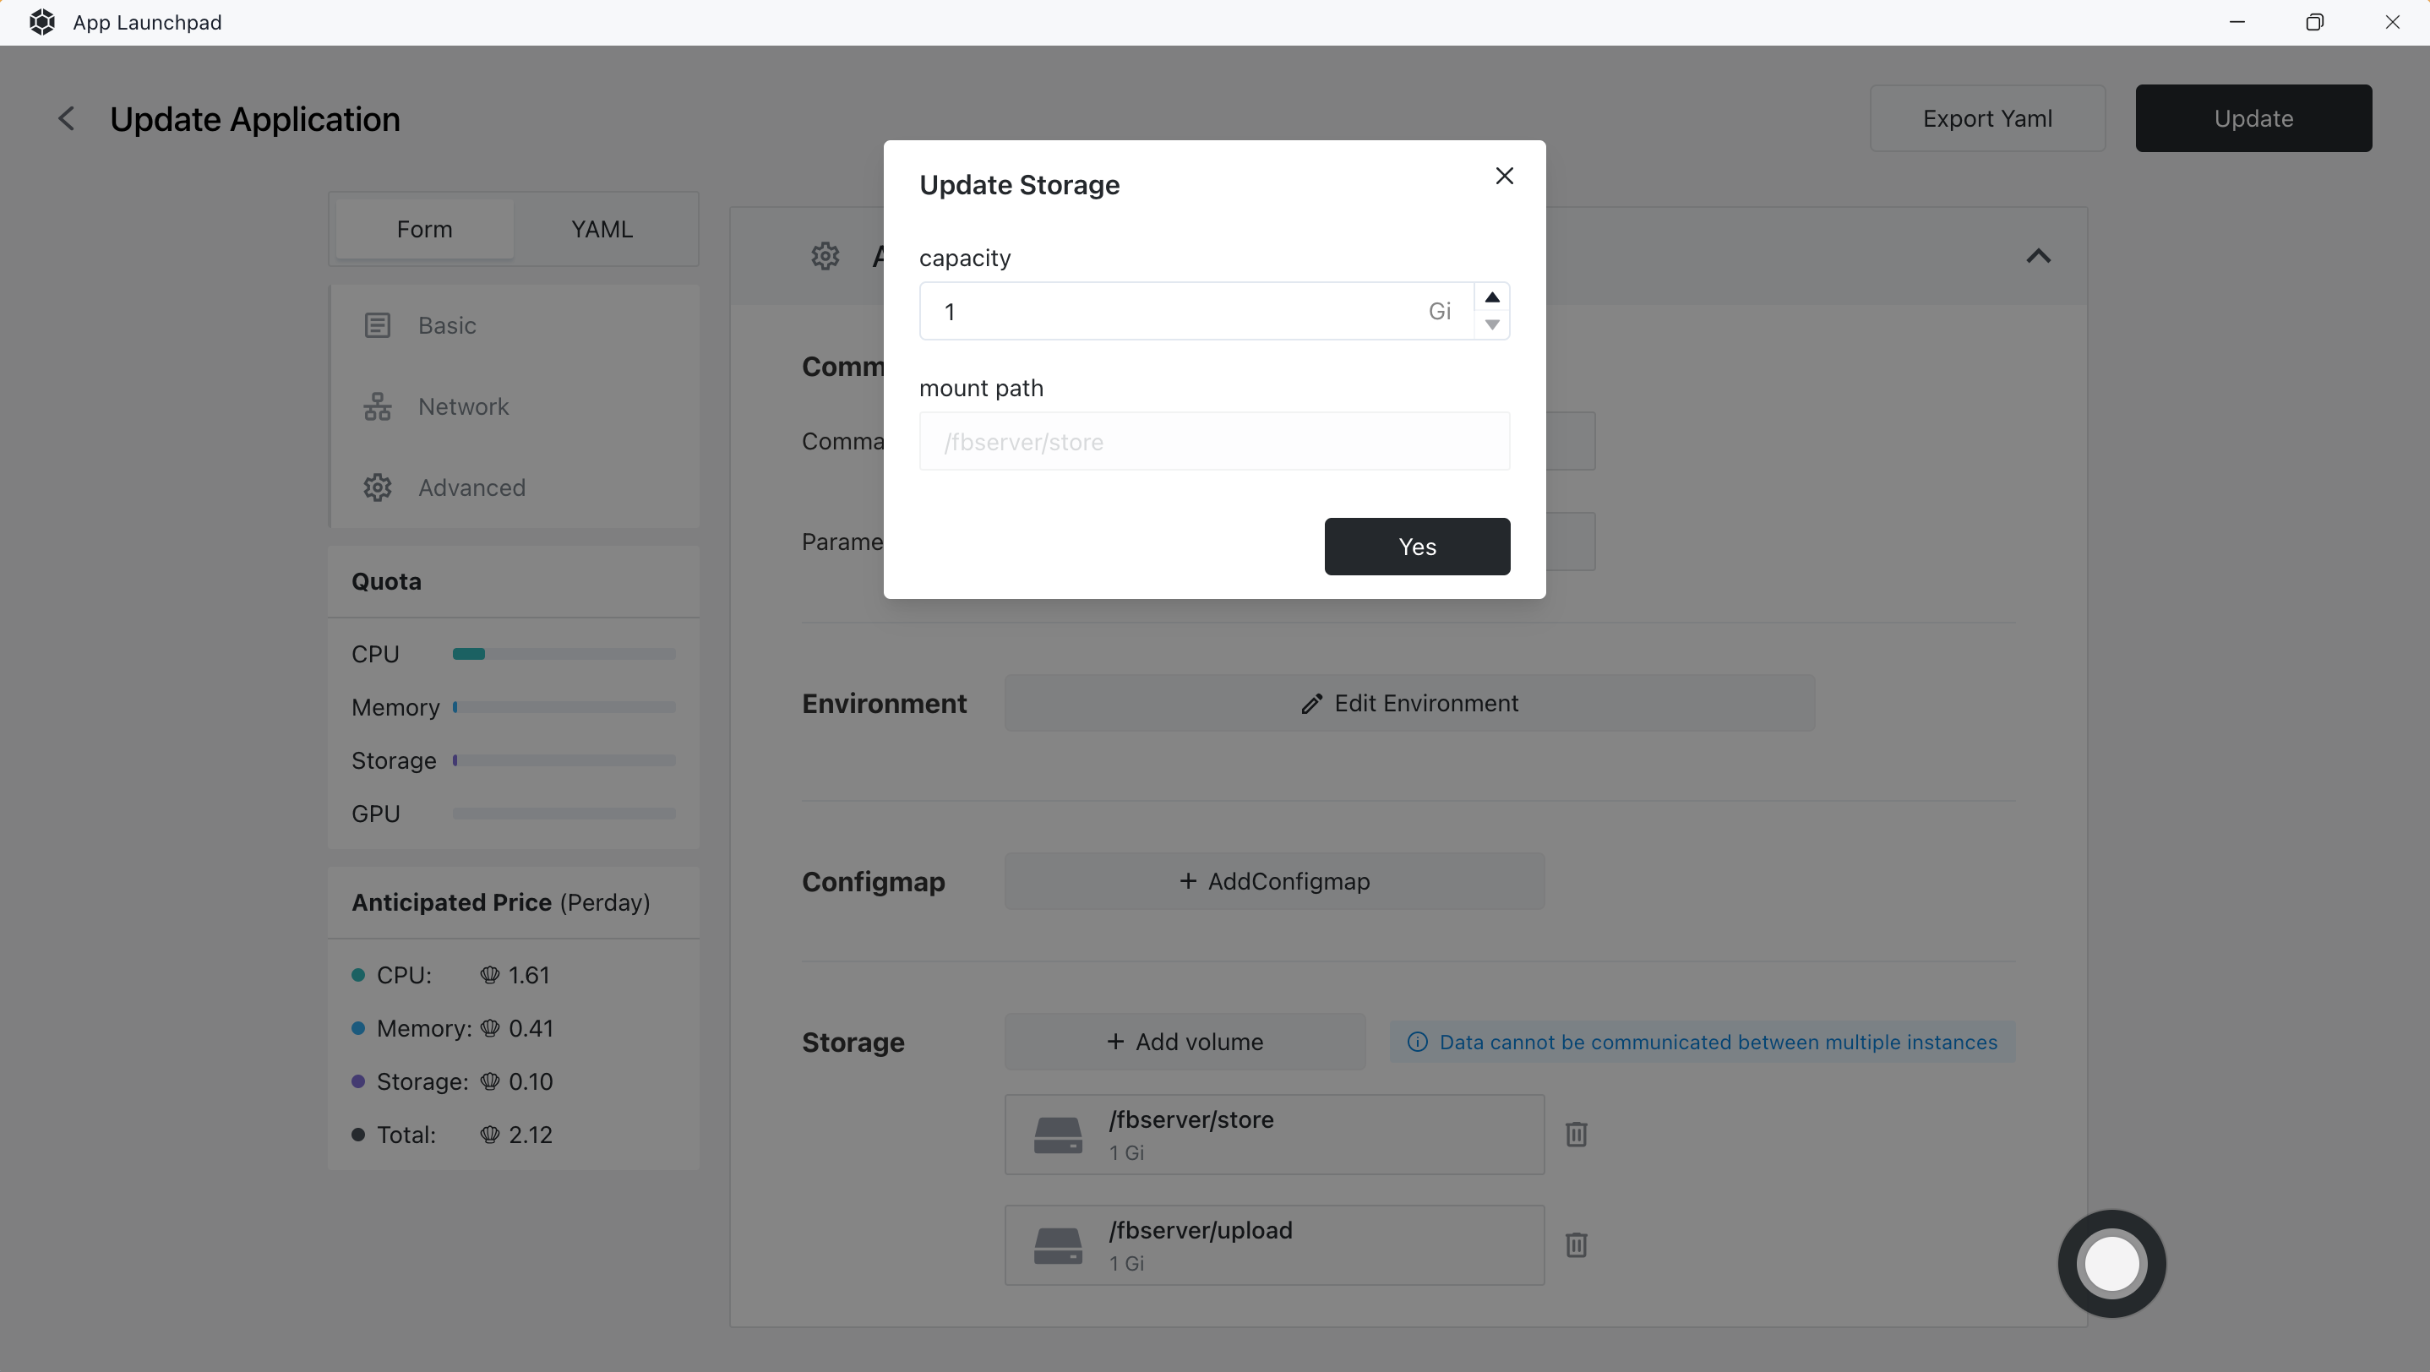Click the Export Yaml button
The image size is (2430, 1372).
point(1986,119)
